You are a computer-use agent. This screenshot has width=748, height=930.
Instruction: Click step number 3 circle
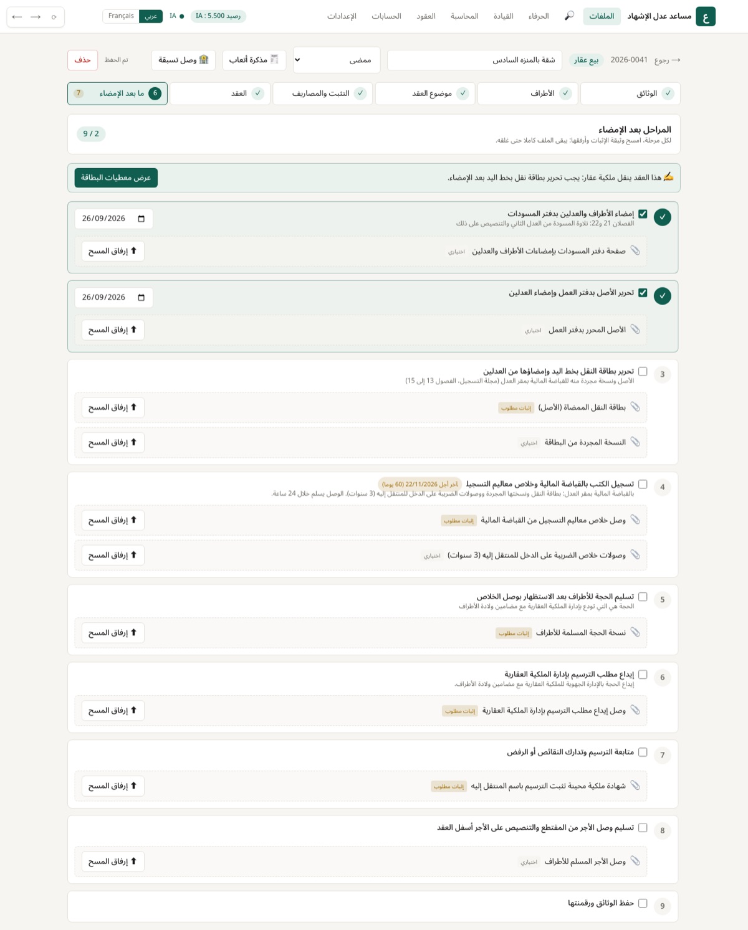click(x=662, y=374)
